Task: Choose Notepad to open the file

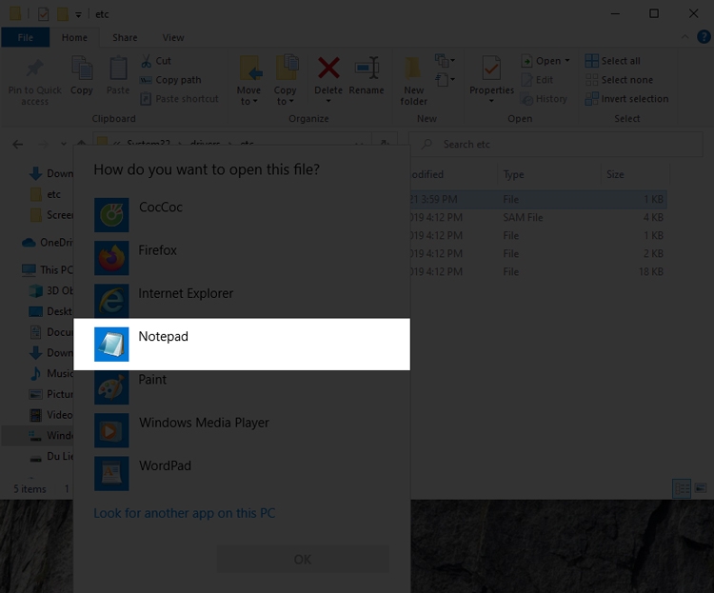Action: tap(242, 345)
